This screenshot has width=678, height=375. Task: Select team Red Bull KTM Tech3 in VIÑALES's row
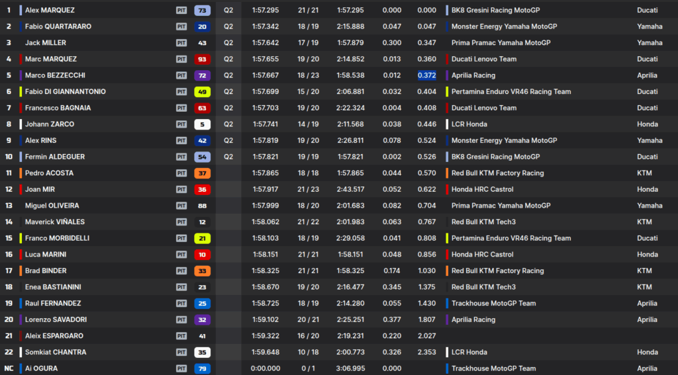click(x=483, y=222)
